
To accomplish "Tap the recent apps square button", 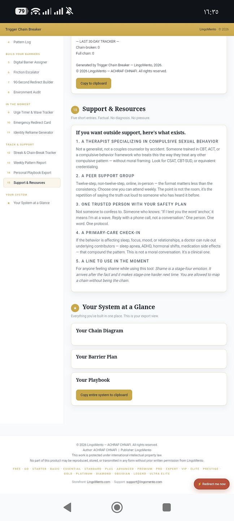I will click(x=166, y=507).
